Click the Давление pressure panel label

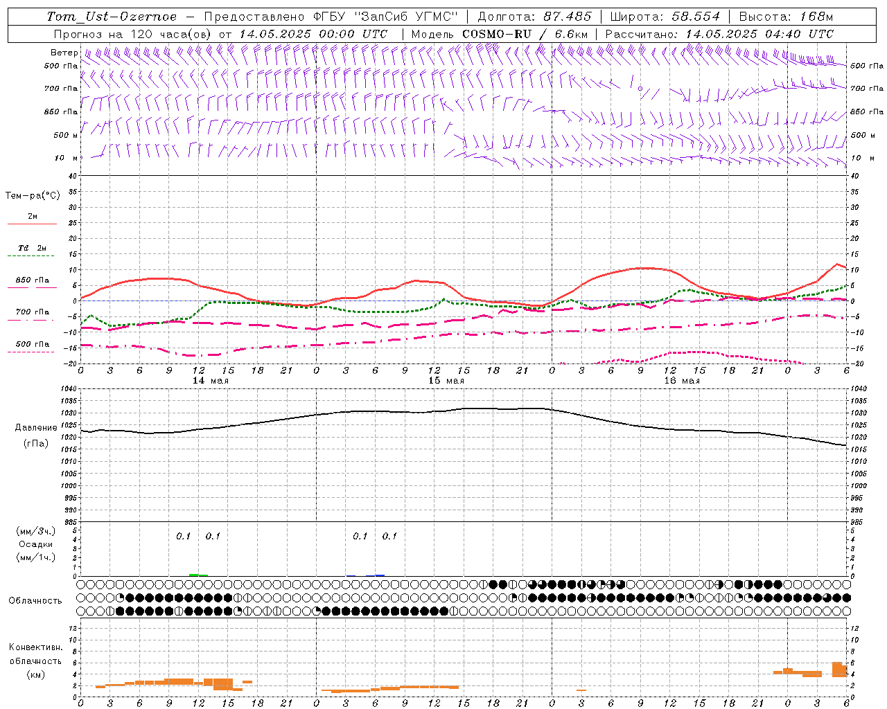(x=36, y=428)
